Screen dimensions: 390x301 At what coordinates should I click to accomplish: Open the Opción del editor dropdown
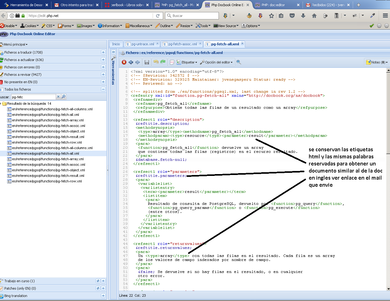(216, 62)
